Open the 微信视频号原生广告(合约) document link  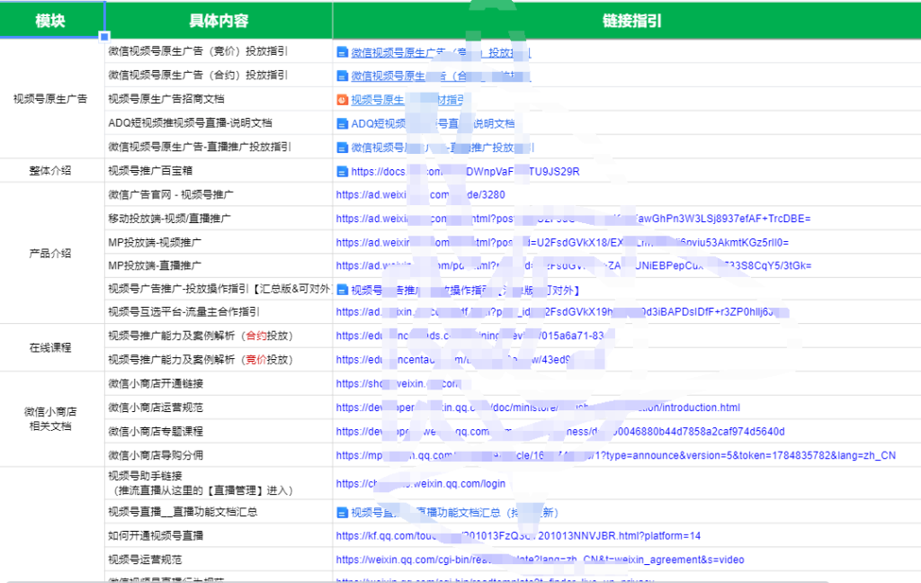tap(441, 76)
